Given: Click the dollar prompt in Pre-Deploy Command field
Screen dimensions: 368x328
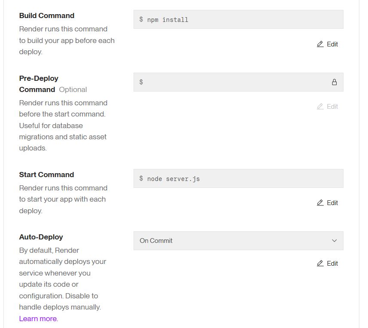Looking at the screenshot, I should 141,82.
